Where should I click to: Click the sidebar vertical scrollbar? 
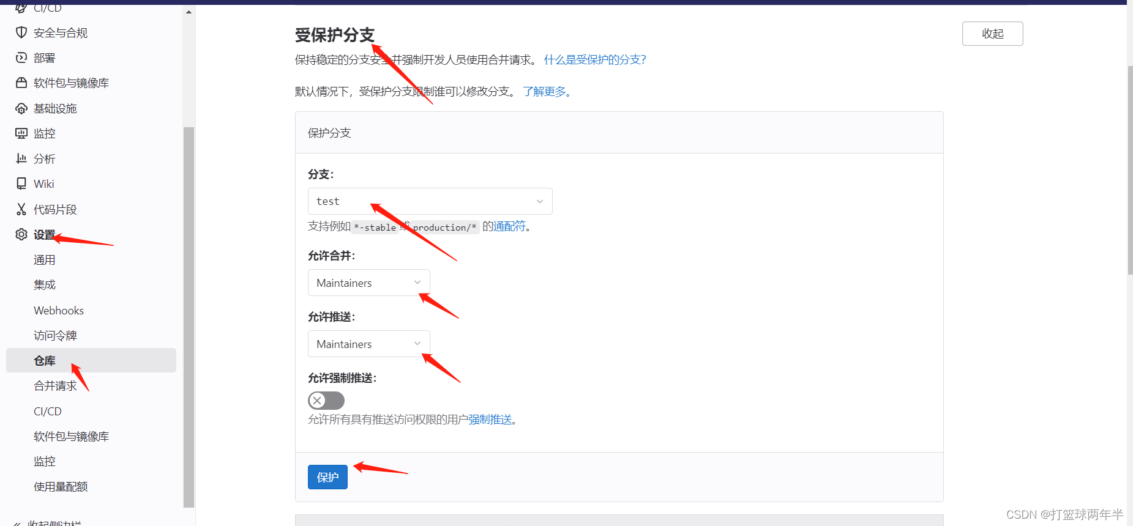[189, 317]
